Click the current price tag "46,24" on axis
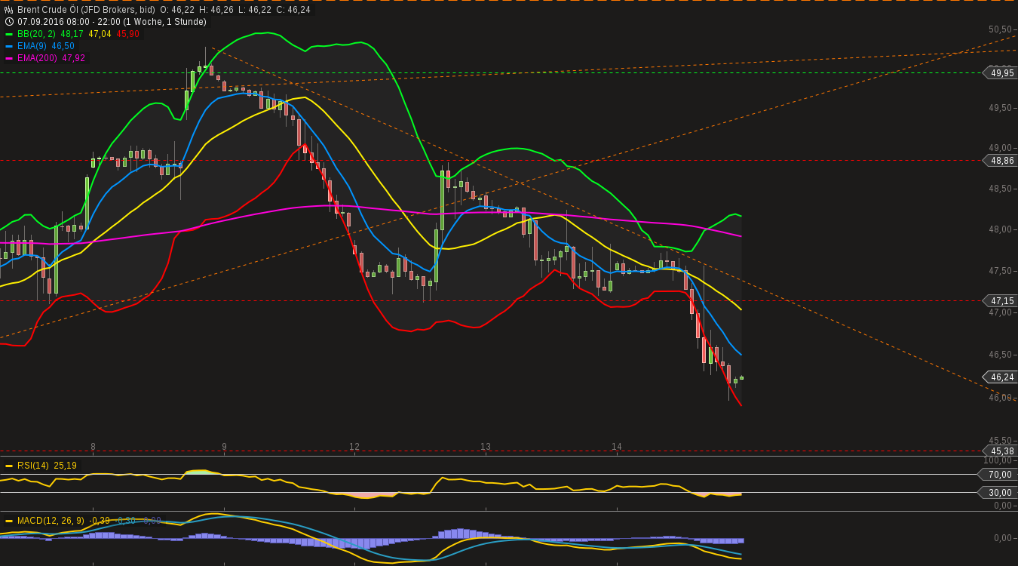Screen dimensions: 1018x566 (x=1001, y=377)
